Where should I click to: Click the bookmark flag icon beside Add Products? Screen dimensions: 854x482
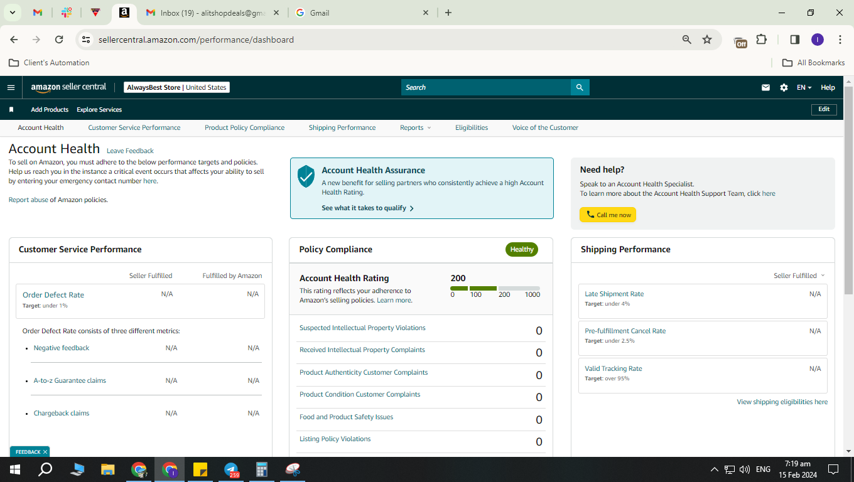coord(11,109)
